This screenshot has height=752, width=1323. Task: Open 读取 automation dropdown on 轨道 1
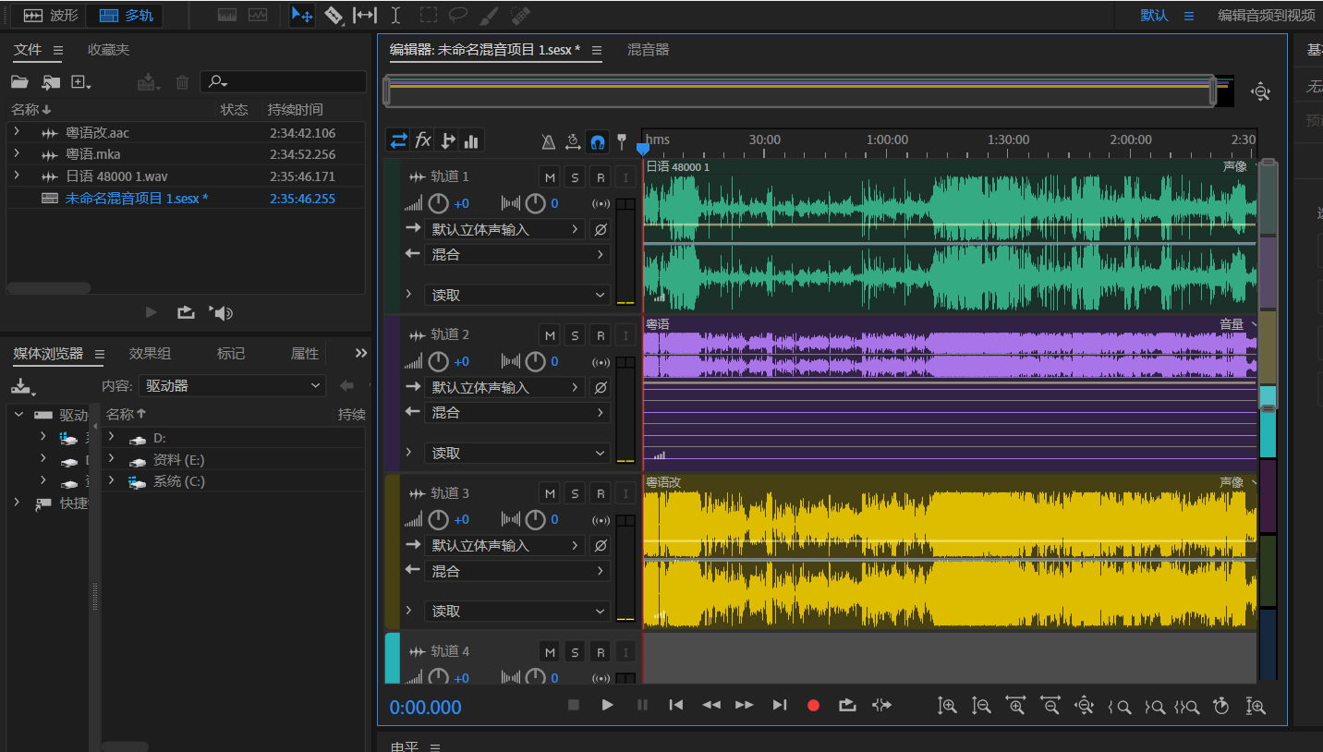click(x=516, y=296)
